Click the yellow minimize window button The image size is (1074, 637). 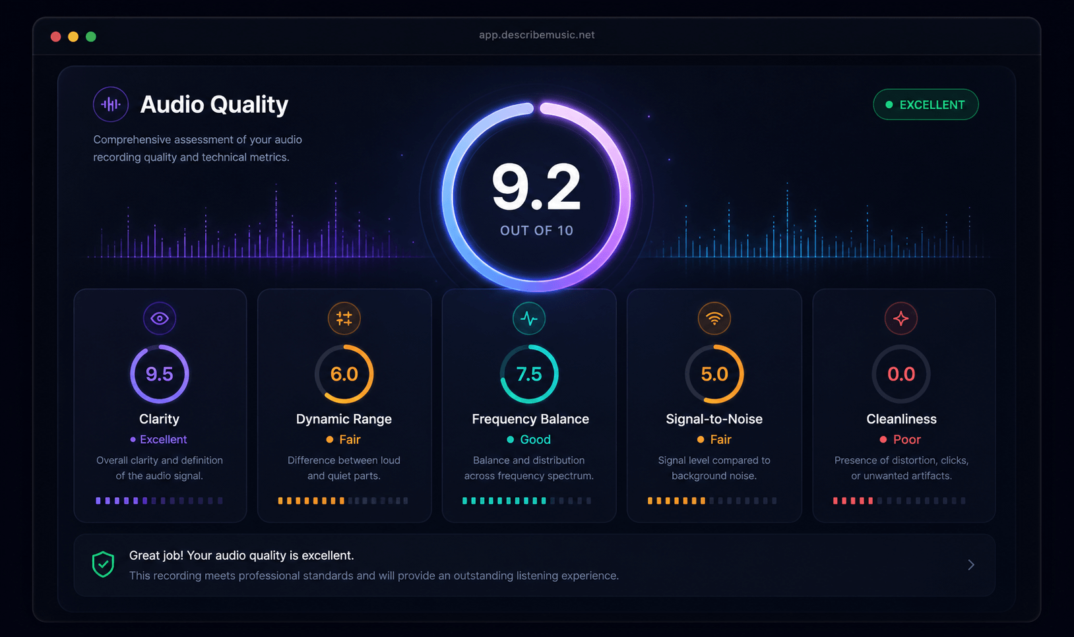(x=73, y=36)
